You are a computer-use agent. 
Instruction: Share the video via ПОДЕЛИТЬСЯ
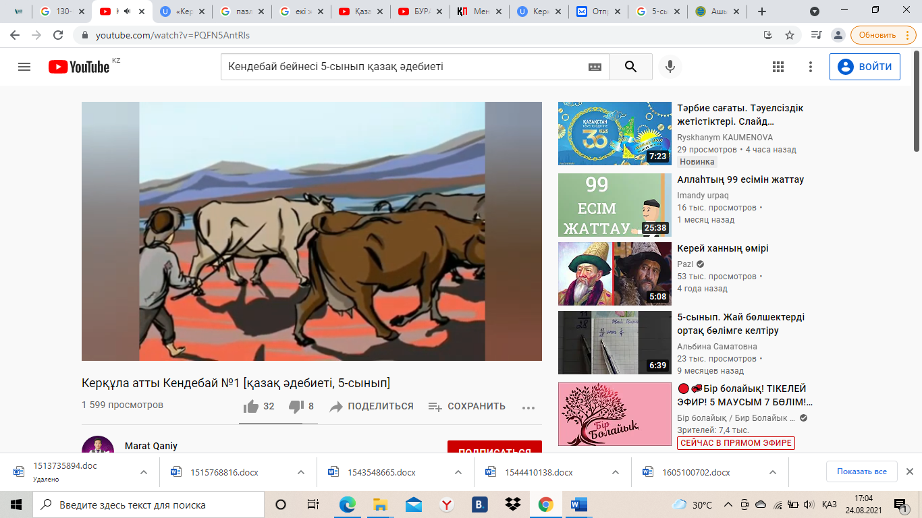click(371, 406)
